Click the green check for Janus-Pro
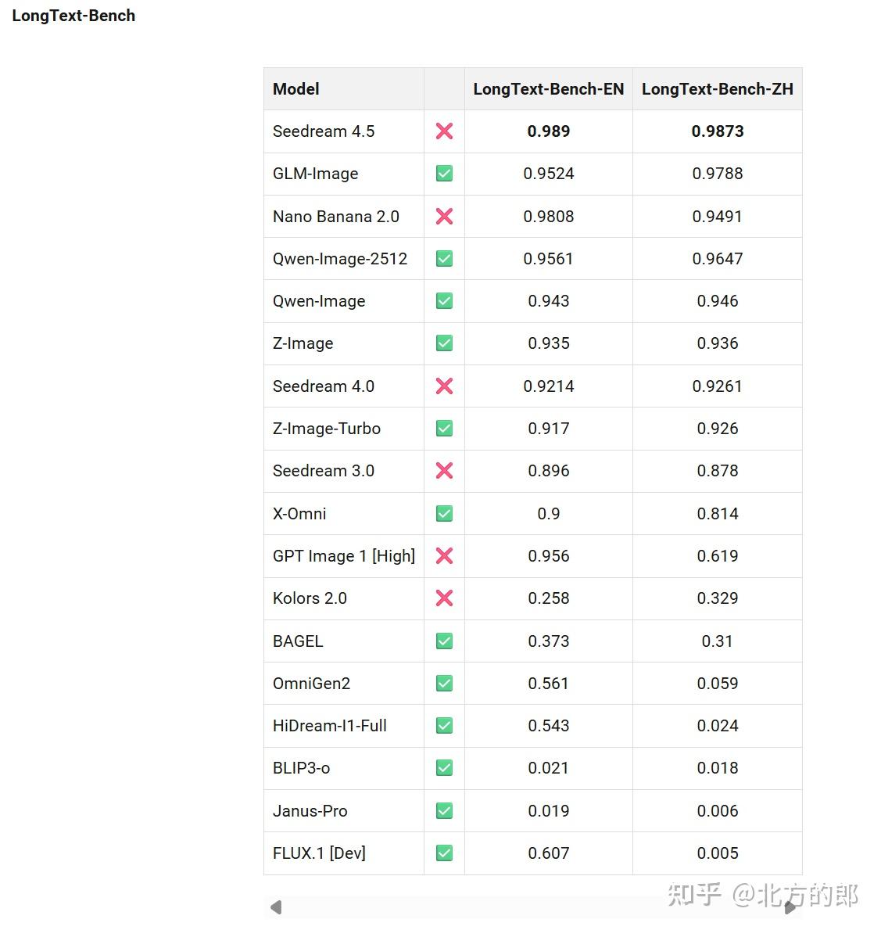Image resolution: width=881 pixels, height=930 pixels. [x=444, y=811]
